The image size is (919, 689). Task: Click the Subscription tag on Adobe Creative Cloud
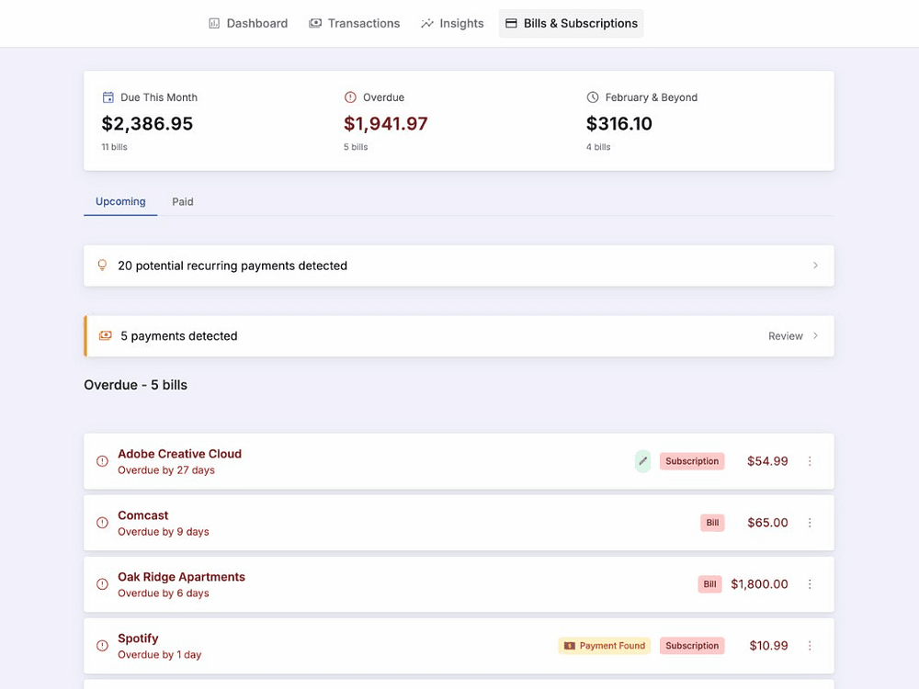coord(692,461)
